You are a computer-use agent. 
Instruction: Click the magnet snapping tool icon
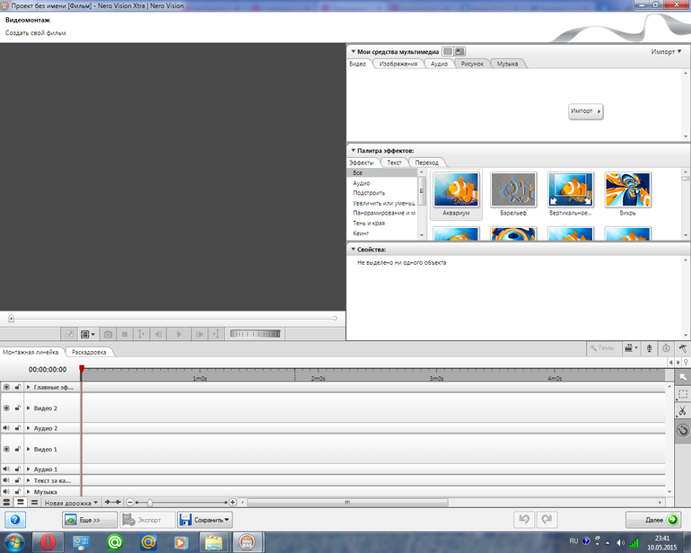click(682, 429)
